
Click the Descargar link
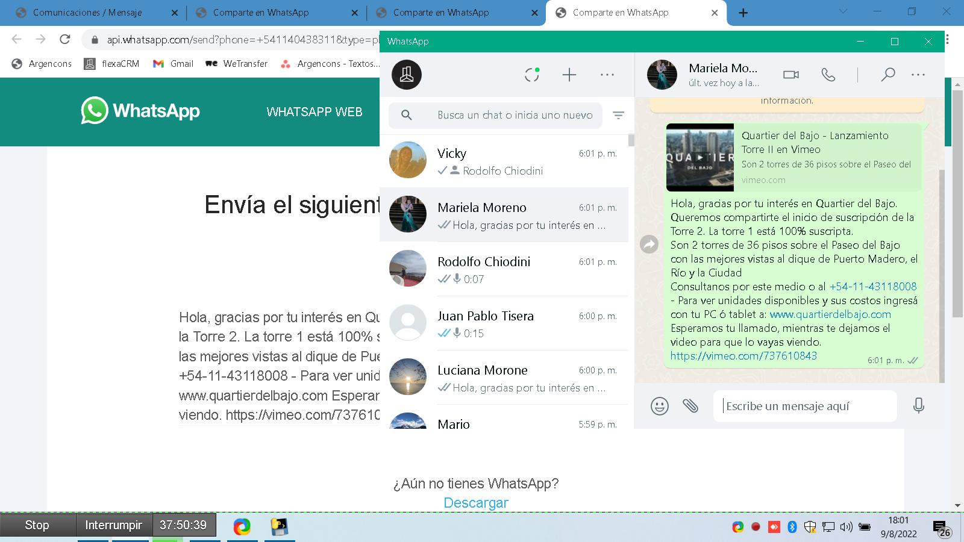(476, 503)
